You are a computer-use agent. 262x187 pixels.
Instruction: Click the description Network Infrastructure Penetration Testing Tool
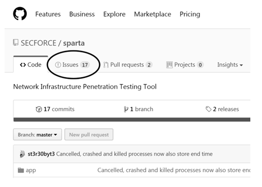pyautogui.click(x=85, y=87)
